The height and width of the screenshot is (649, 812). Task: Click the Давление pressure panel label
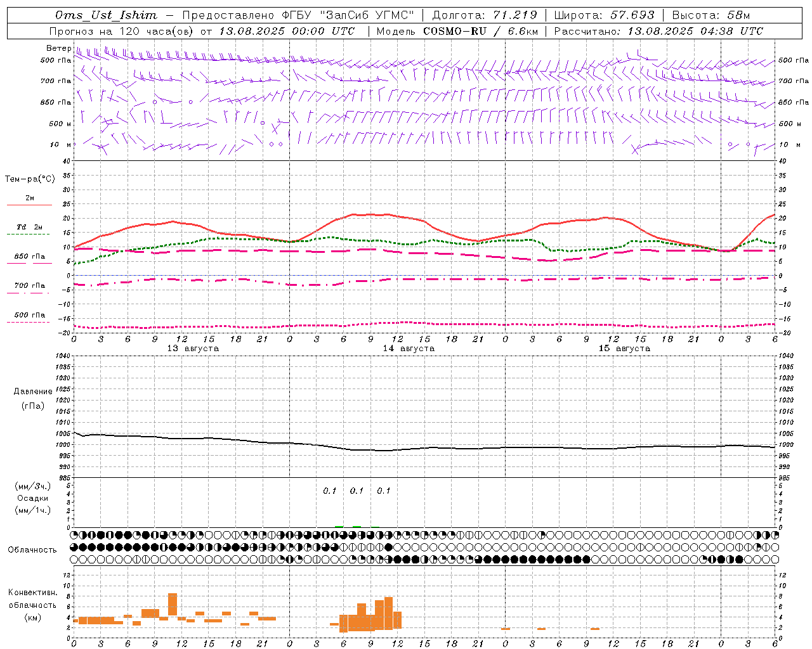click(33, 392)
